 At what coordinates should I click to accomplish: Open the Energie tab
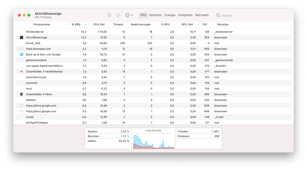pyautogui.click(x=170, y=15)
